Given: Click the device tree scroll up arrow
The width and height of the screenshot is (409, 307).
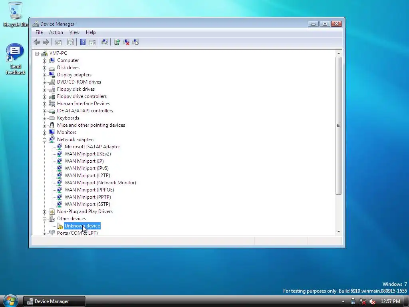Looking at the screenshot, I should (x=339, y=53).
